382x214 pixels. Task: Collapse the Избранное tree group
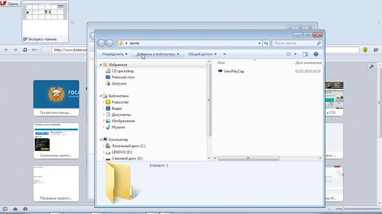(x=100, y=65)
